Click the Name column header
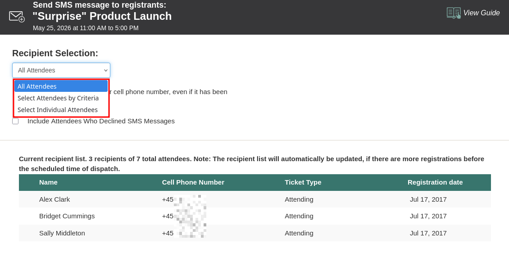509x253 pixels. pos(48,182)
